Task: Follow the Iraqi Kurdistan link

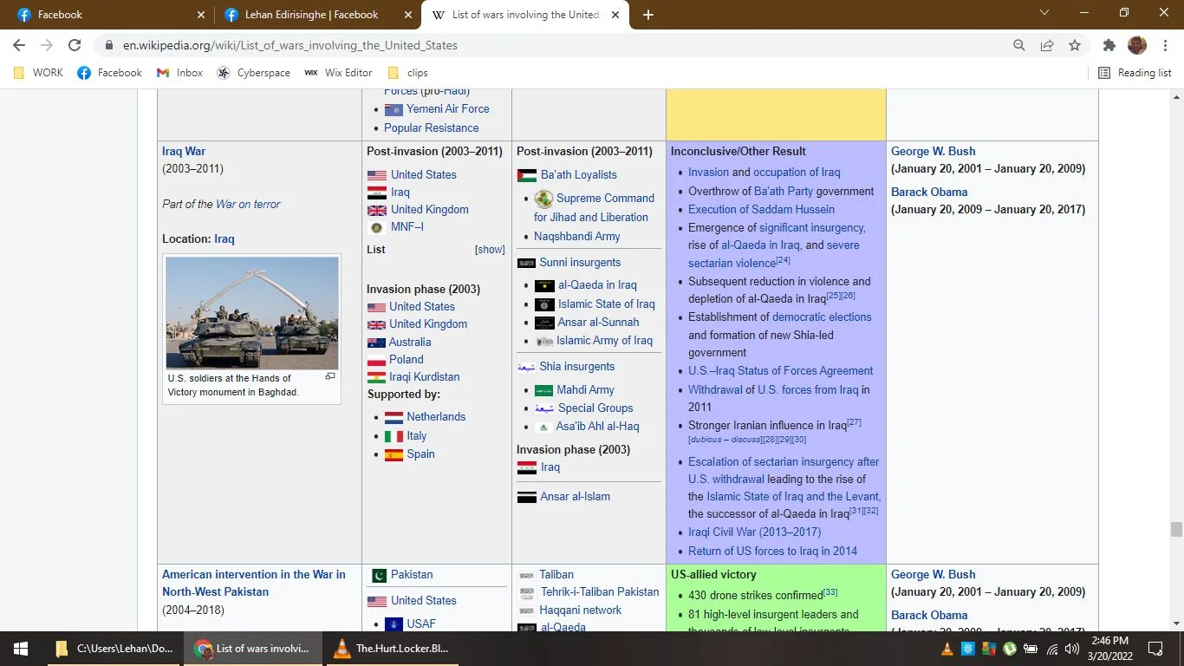Action: [425, 376]
